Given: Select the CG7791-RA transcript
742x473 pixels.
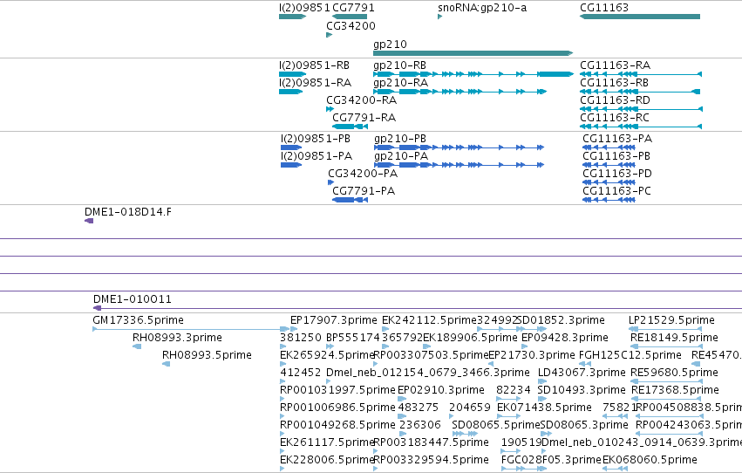Looking at the screenshot, I should [351, 127].
